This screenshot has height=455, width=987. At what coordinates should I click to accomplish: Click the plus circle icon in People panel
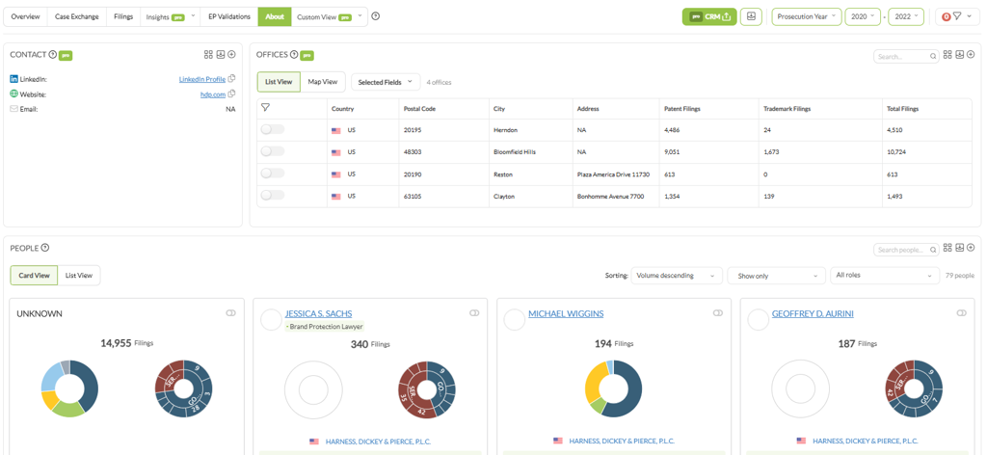971,248
